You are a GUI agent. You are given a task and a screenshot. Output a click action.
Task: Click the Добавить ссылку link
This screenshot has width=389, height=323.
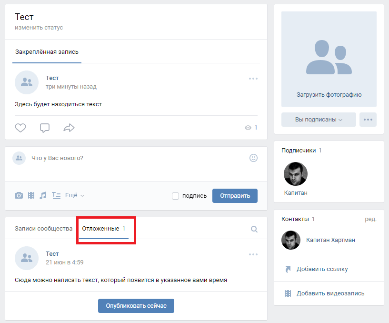click(322, 269)
